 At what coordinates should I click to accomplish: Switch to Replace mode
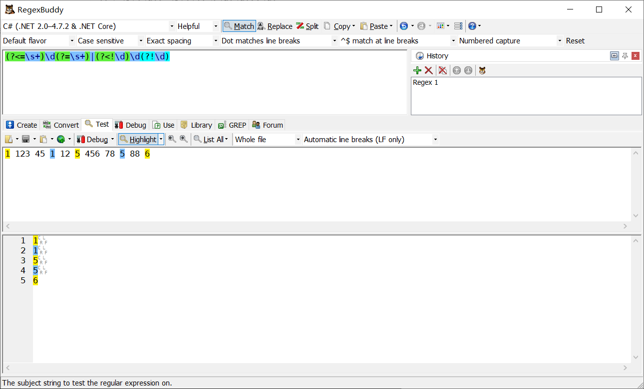coord(275,26)
